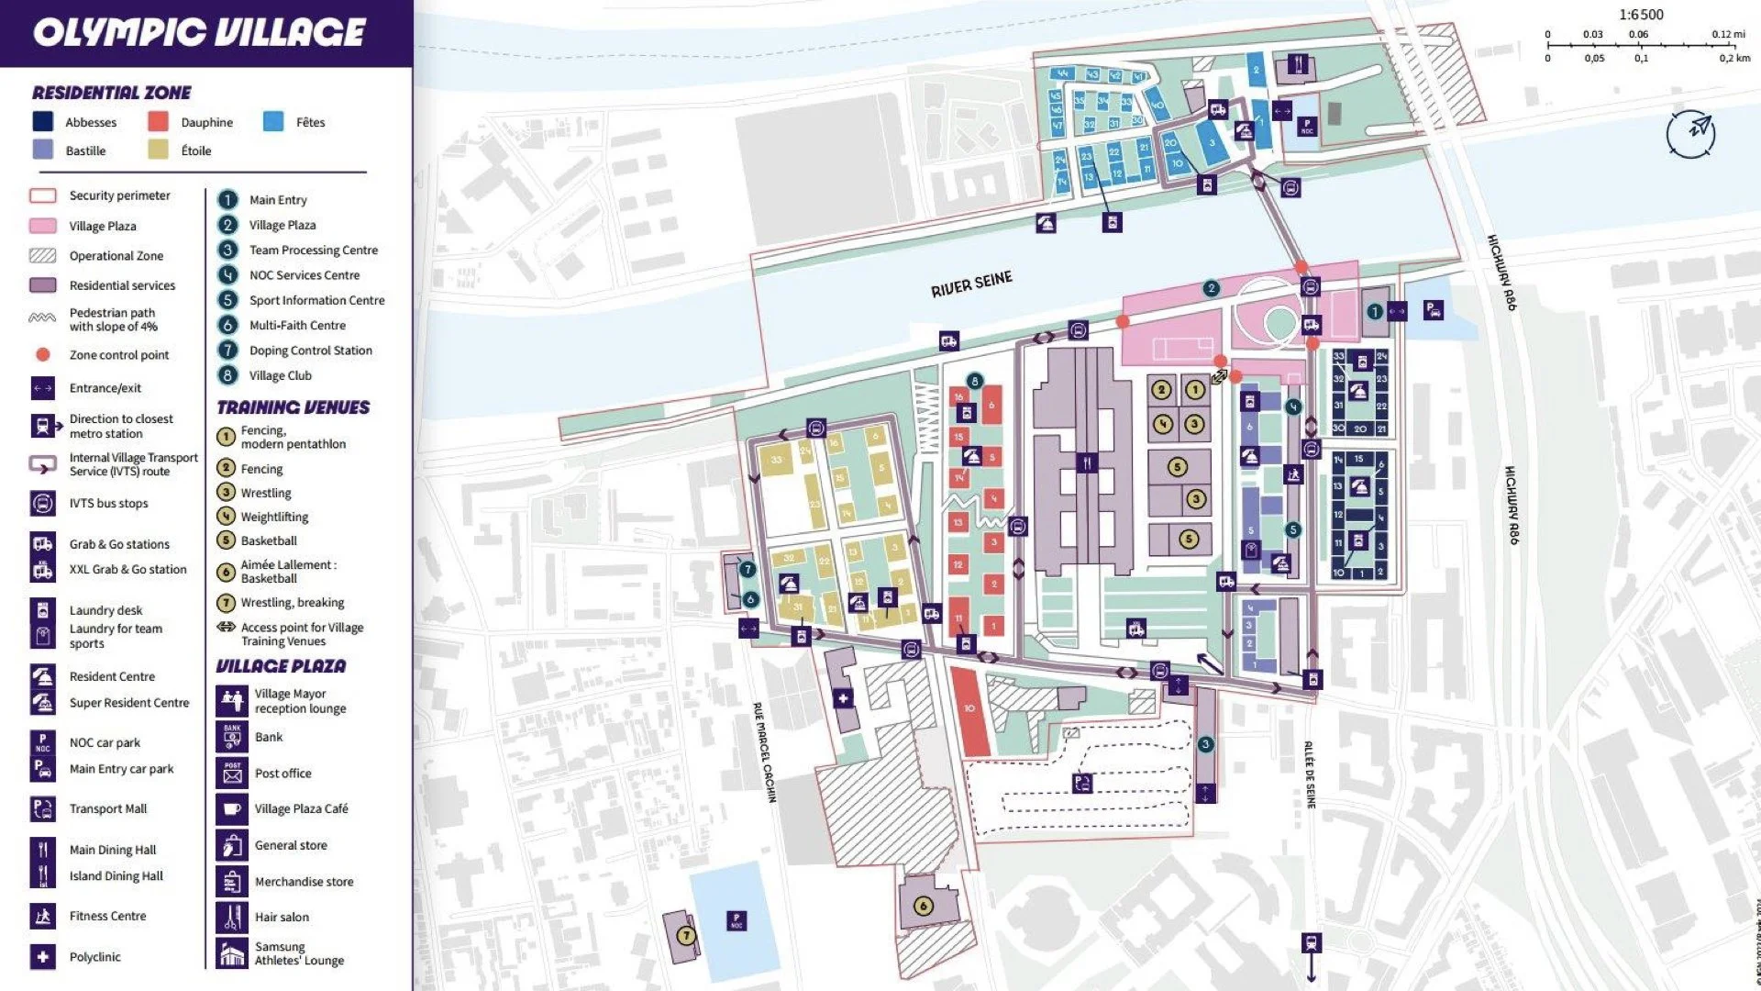This screenshot has width=1761, height=991.
Task: Click the Doping Control Station legend entry
Action: point(310,351)
